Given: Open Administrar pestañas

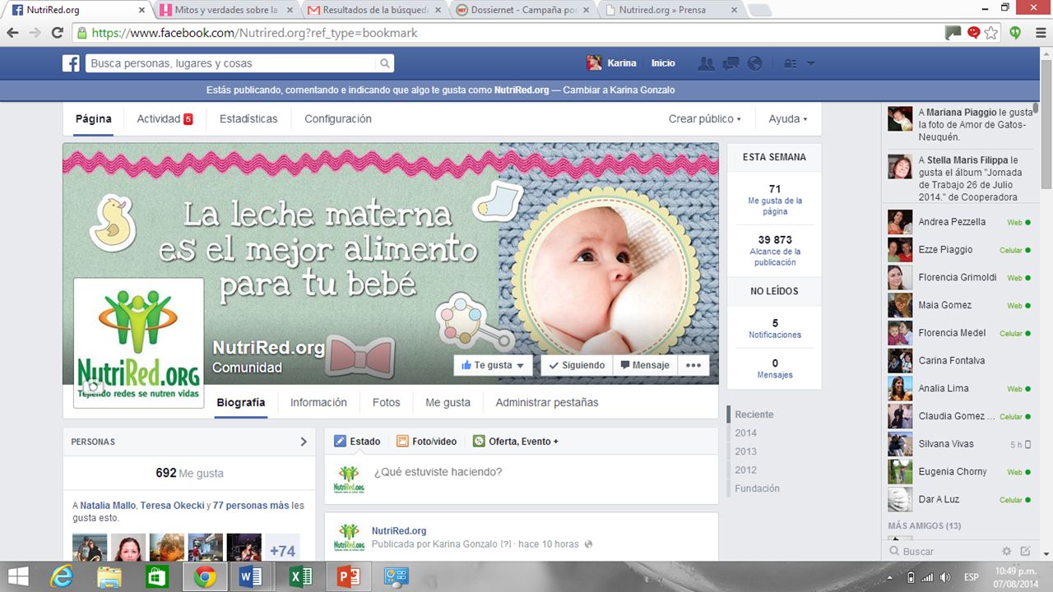Looking at the screenshot, I should click(547, 403).
